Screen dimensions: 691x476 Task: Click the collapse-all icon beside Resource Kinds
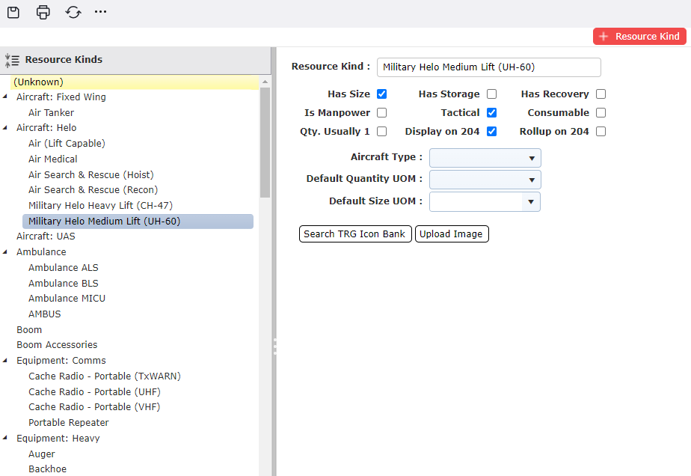(x=12, y=60)
